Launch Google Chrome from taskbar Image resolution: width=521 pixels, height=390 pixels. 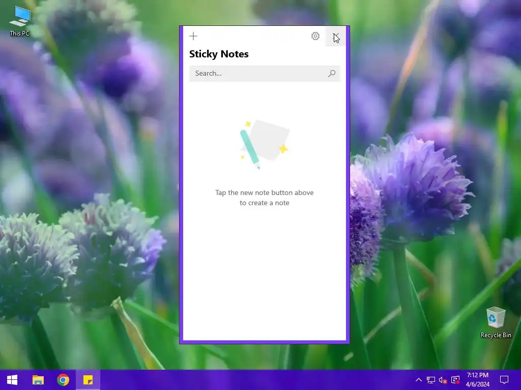(63, 380)
